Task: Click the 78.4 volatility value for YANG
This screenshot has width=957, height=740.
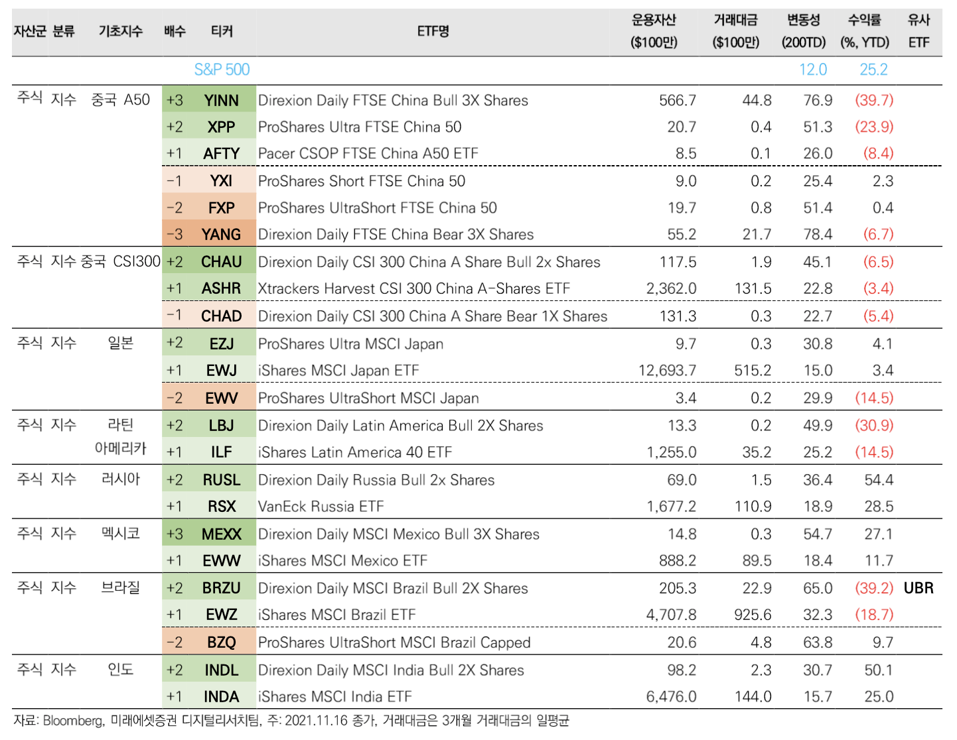Action: point(818,234)
